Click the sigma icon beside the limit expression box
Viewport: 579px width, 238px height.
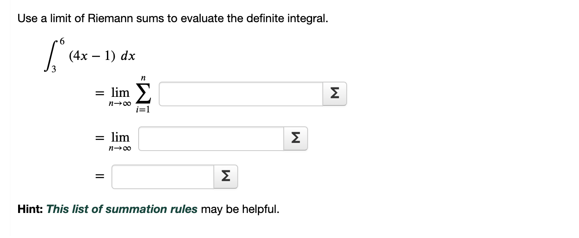coord(295,139)
